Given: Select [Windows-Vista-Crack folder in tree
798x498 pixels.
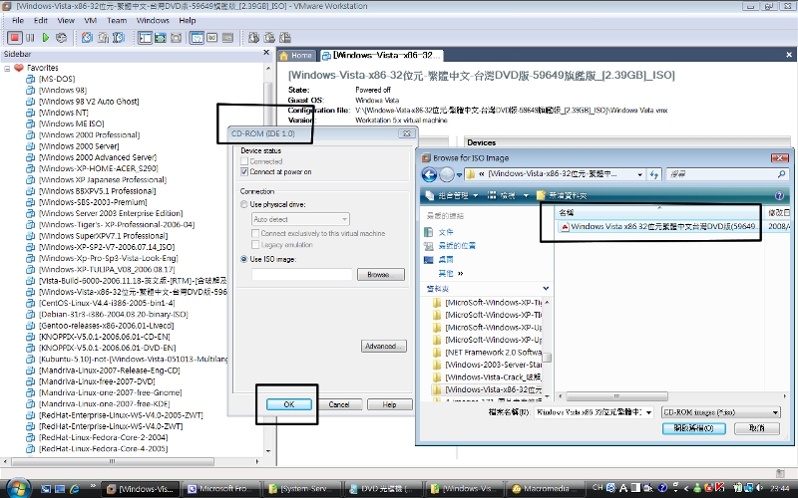Looking at the screenshot, I should pyautogui.click(x=493, y=377).
